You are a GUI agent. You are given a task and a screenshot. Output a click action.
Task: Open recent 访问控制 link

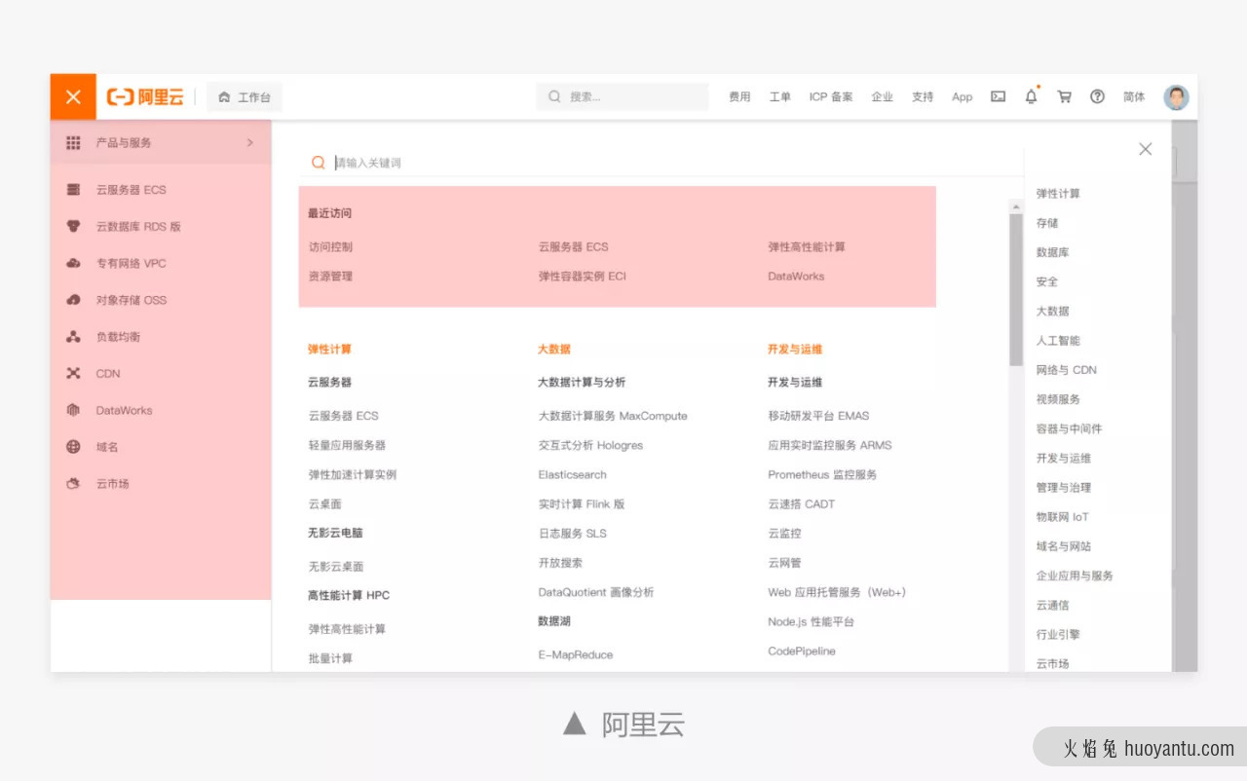[330, 247]
